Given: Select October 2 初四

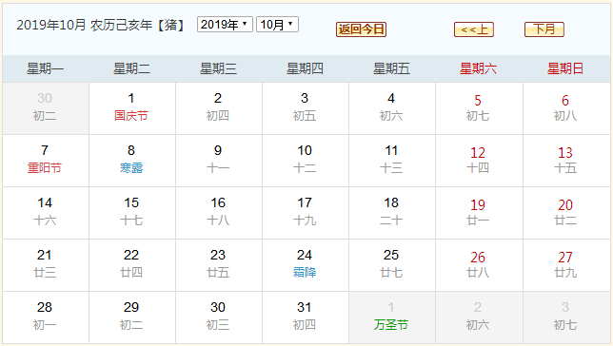Looking at the screenshot, I should pos(219,108).
